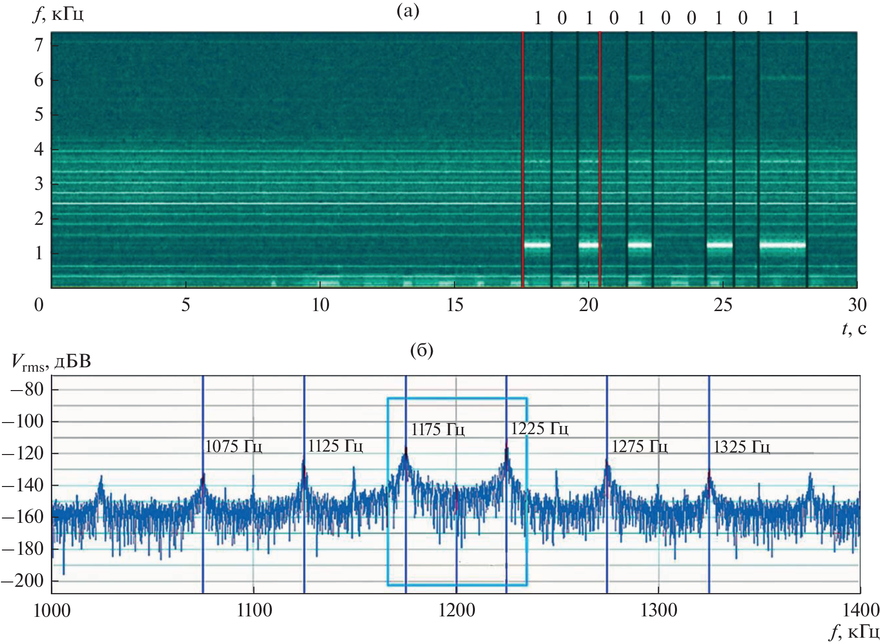Click the panel label (a) above spectrogram

click(x=408, y=11)
